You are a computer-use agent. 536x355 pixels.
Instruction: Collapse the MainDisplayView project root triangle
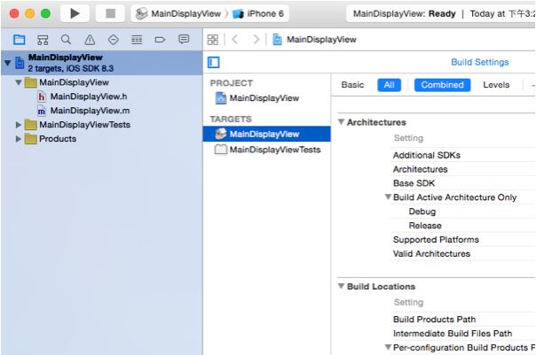(7, 63)
